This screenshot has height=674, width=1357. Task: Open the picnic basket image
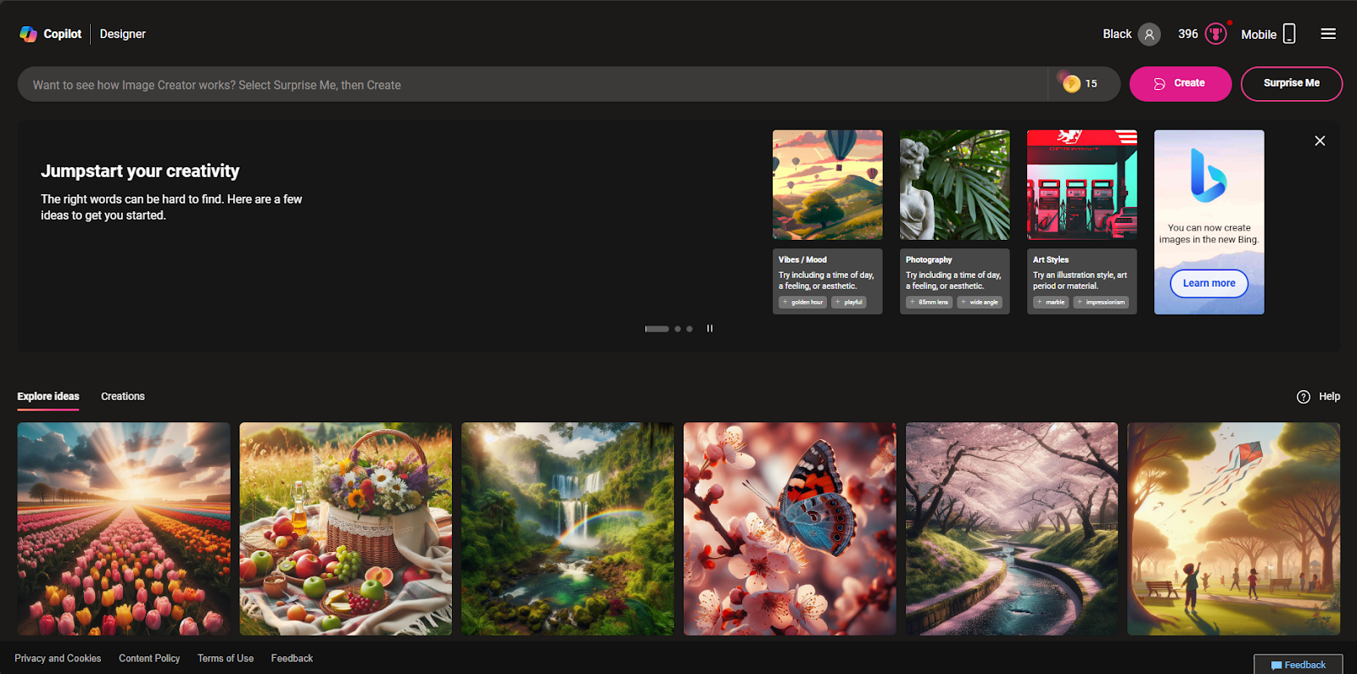(346, 529)
